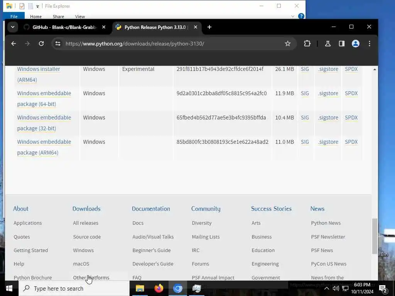Screen dimensions: 395x296
Task: Open About footer heading
Action: [21, 209]
